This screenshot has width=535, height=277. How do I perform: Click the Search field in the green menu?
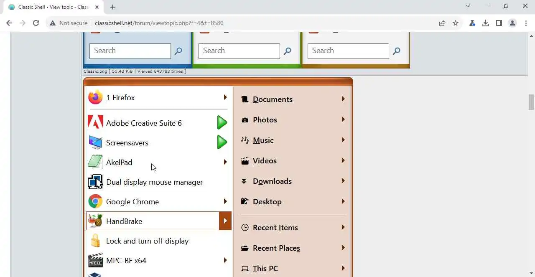[239, 51]
